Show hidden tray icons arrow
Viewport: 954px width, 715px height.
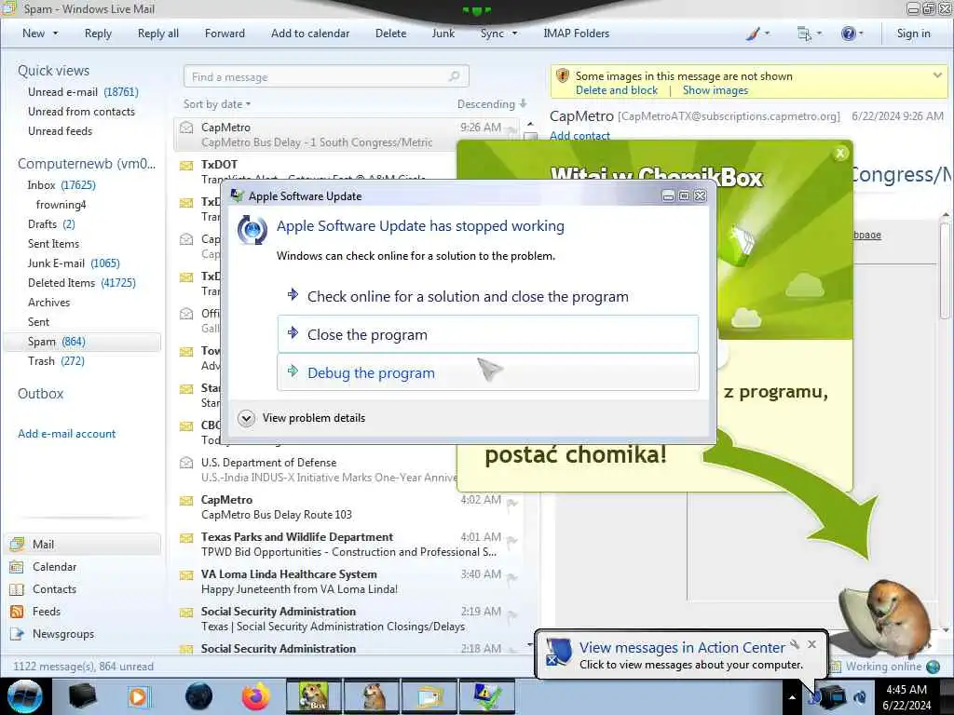(792, 697)
